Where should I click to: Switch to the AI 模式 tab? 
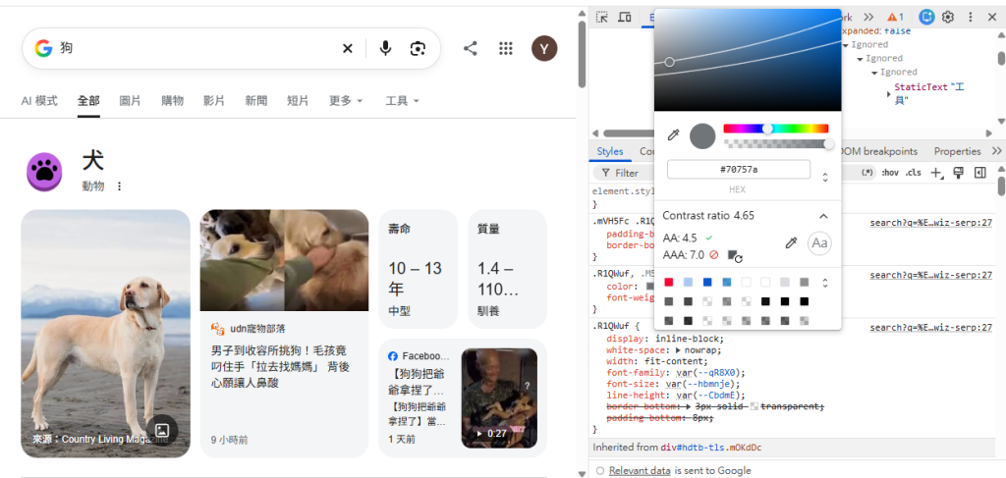point(39,100)
